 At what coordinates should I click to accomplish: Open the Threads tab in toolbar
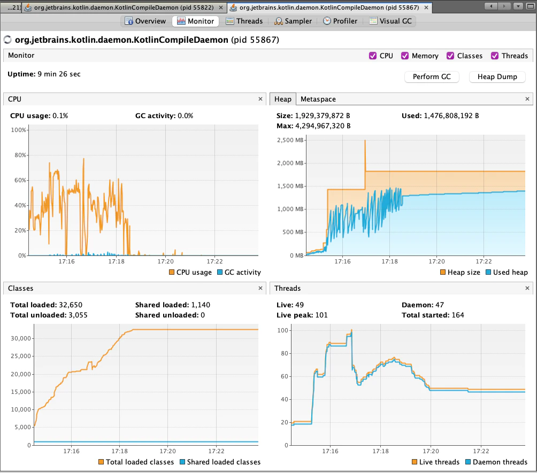[x=244, y=21]
